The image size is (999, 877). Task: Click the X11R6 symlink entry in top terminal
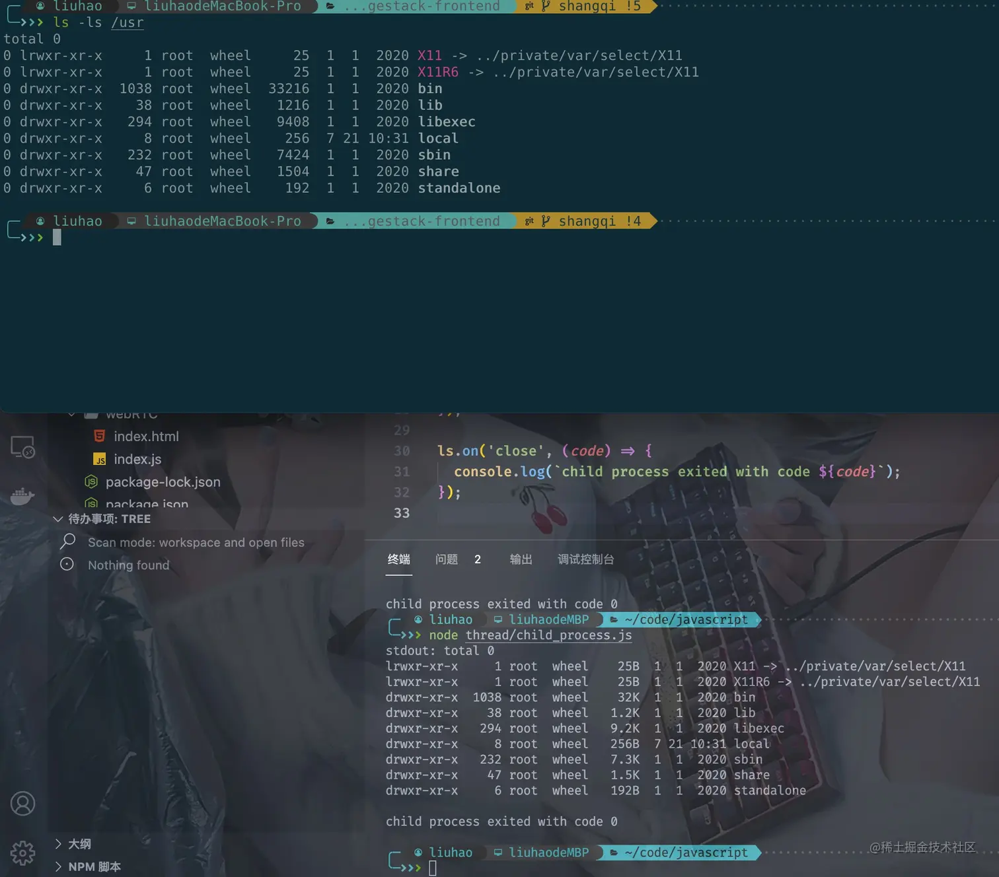(438, 72)
